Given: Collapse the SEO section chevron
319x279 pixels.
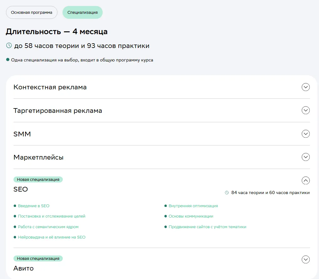Looking at the screenshot, I should [305, 181].
